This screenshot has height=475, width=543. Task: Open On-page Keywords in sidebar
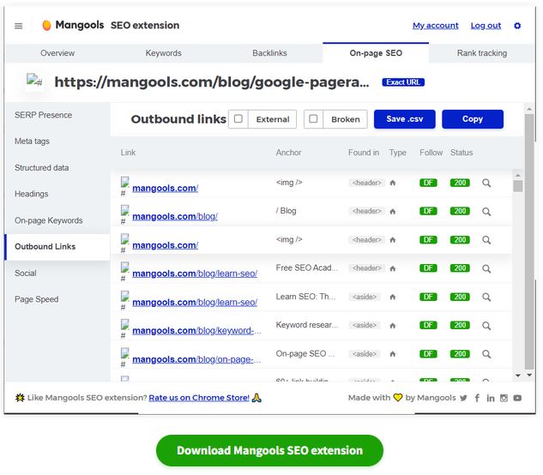pos(49,220)
